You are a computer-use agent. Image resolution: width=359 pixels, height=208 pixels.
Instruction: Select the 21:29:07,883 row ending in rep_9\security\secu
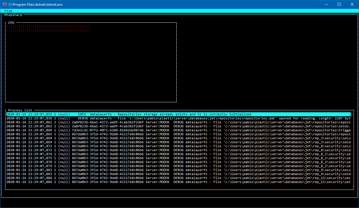(178, 170)
